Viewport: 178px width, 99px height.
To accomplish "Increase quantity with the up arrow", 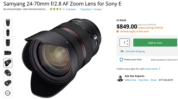I will coord(127,41).
